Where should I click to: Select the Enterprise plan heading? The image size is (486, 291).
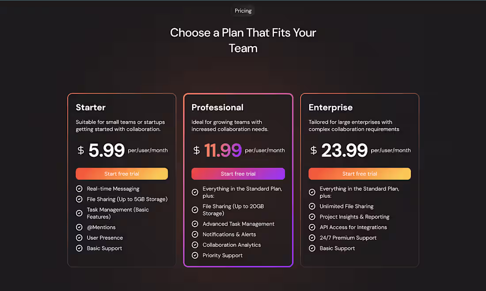tap(330, 107)
